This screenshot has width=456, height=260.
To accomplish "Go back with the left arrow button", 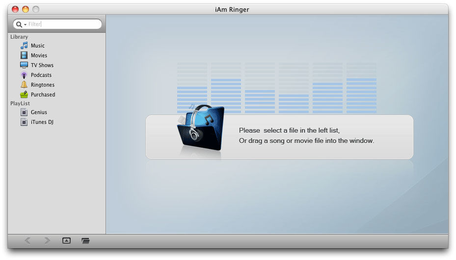I will coord(28,240).
